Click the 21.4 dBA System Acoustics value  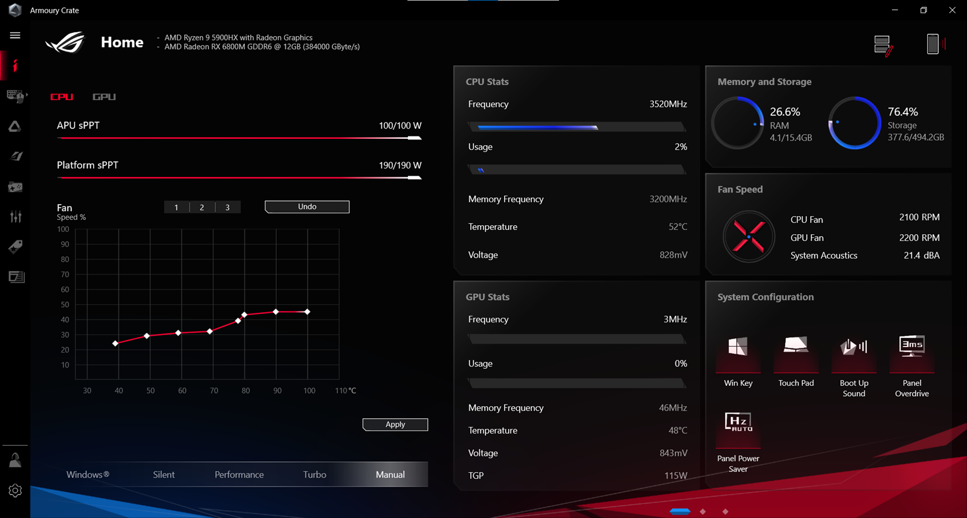tap(922, 255)
